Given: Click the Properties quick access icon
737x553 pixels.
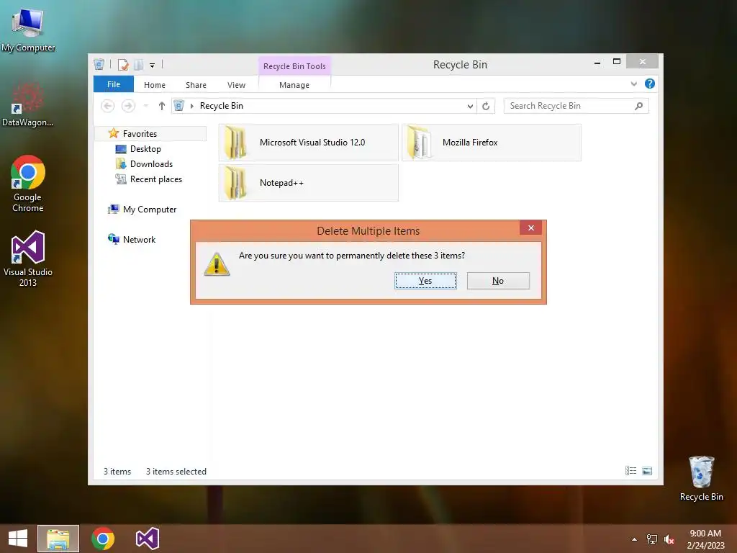Looking at the screenshot, I should click(x=123, y=65).
